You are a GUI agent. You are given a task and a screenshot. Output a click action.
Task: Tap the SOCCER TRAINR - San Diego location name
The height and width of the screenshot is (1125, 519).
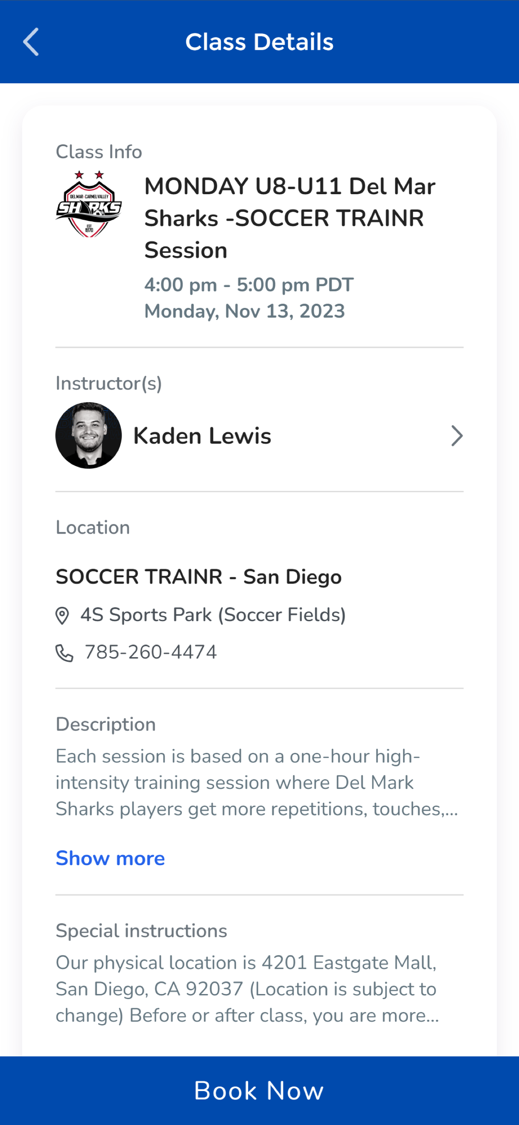coord(199,576)
